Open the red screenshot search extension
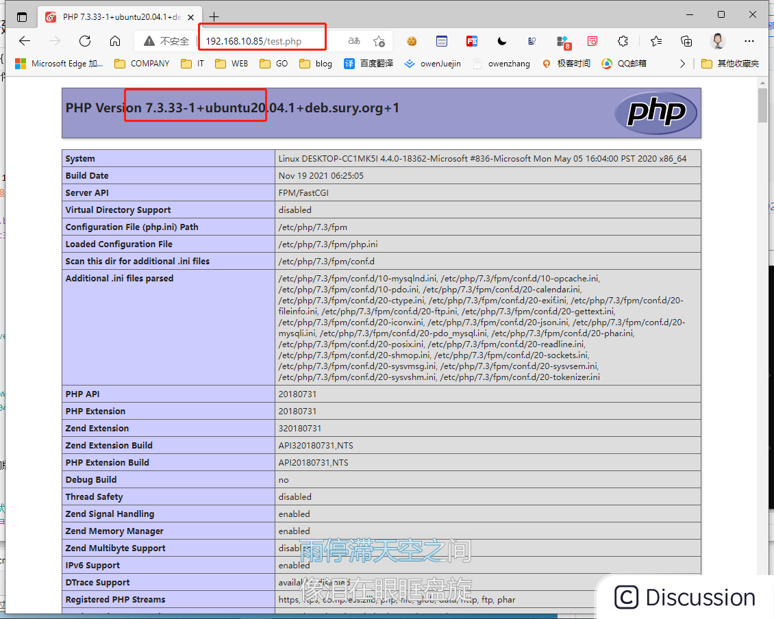 (x=592, y=42)
